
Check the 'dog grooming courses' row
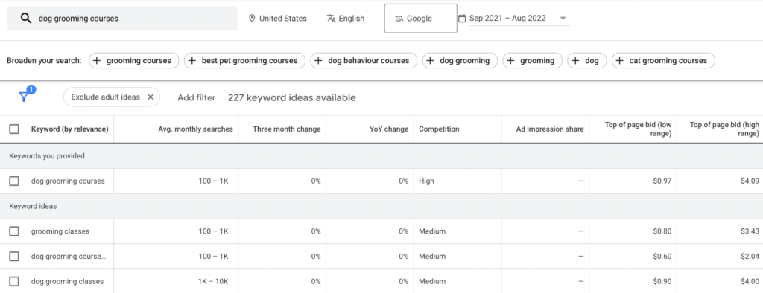pos(14,181)
